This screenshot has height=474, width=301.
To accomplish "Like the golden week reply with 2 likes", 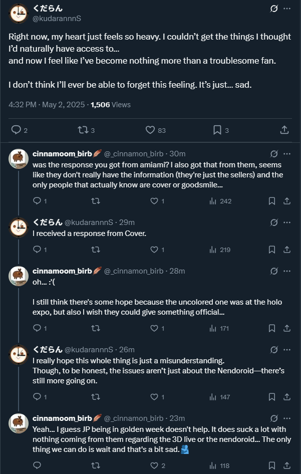I will point(154,465).
